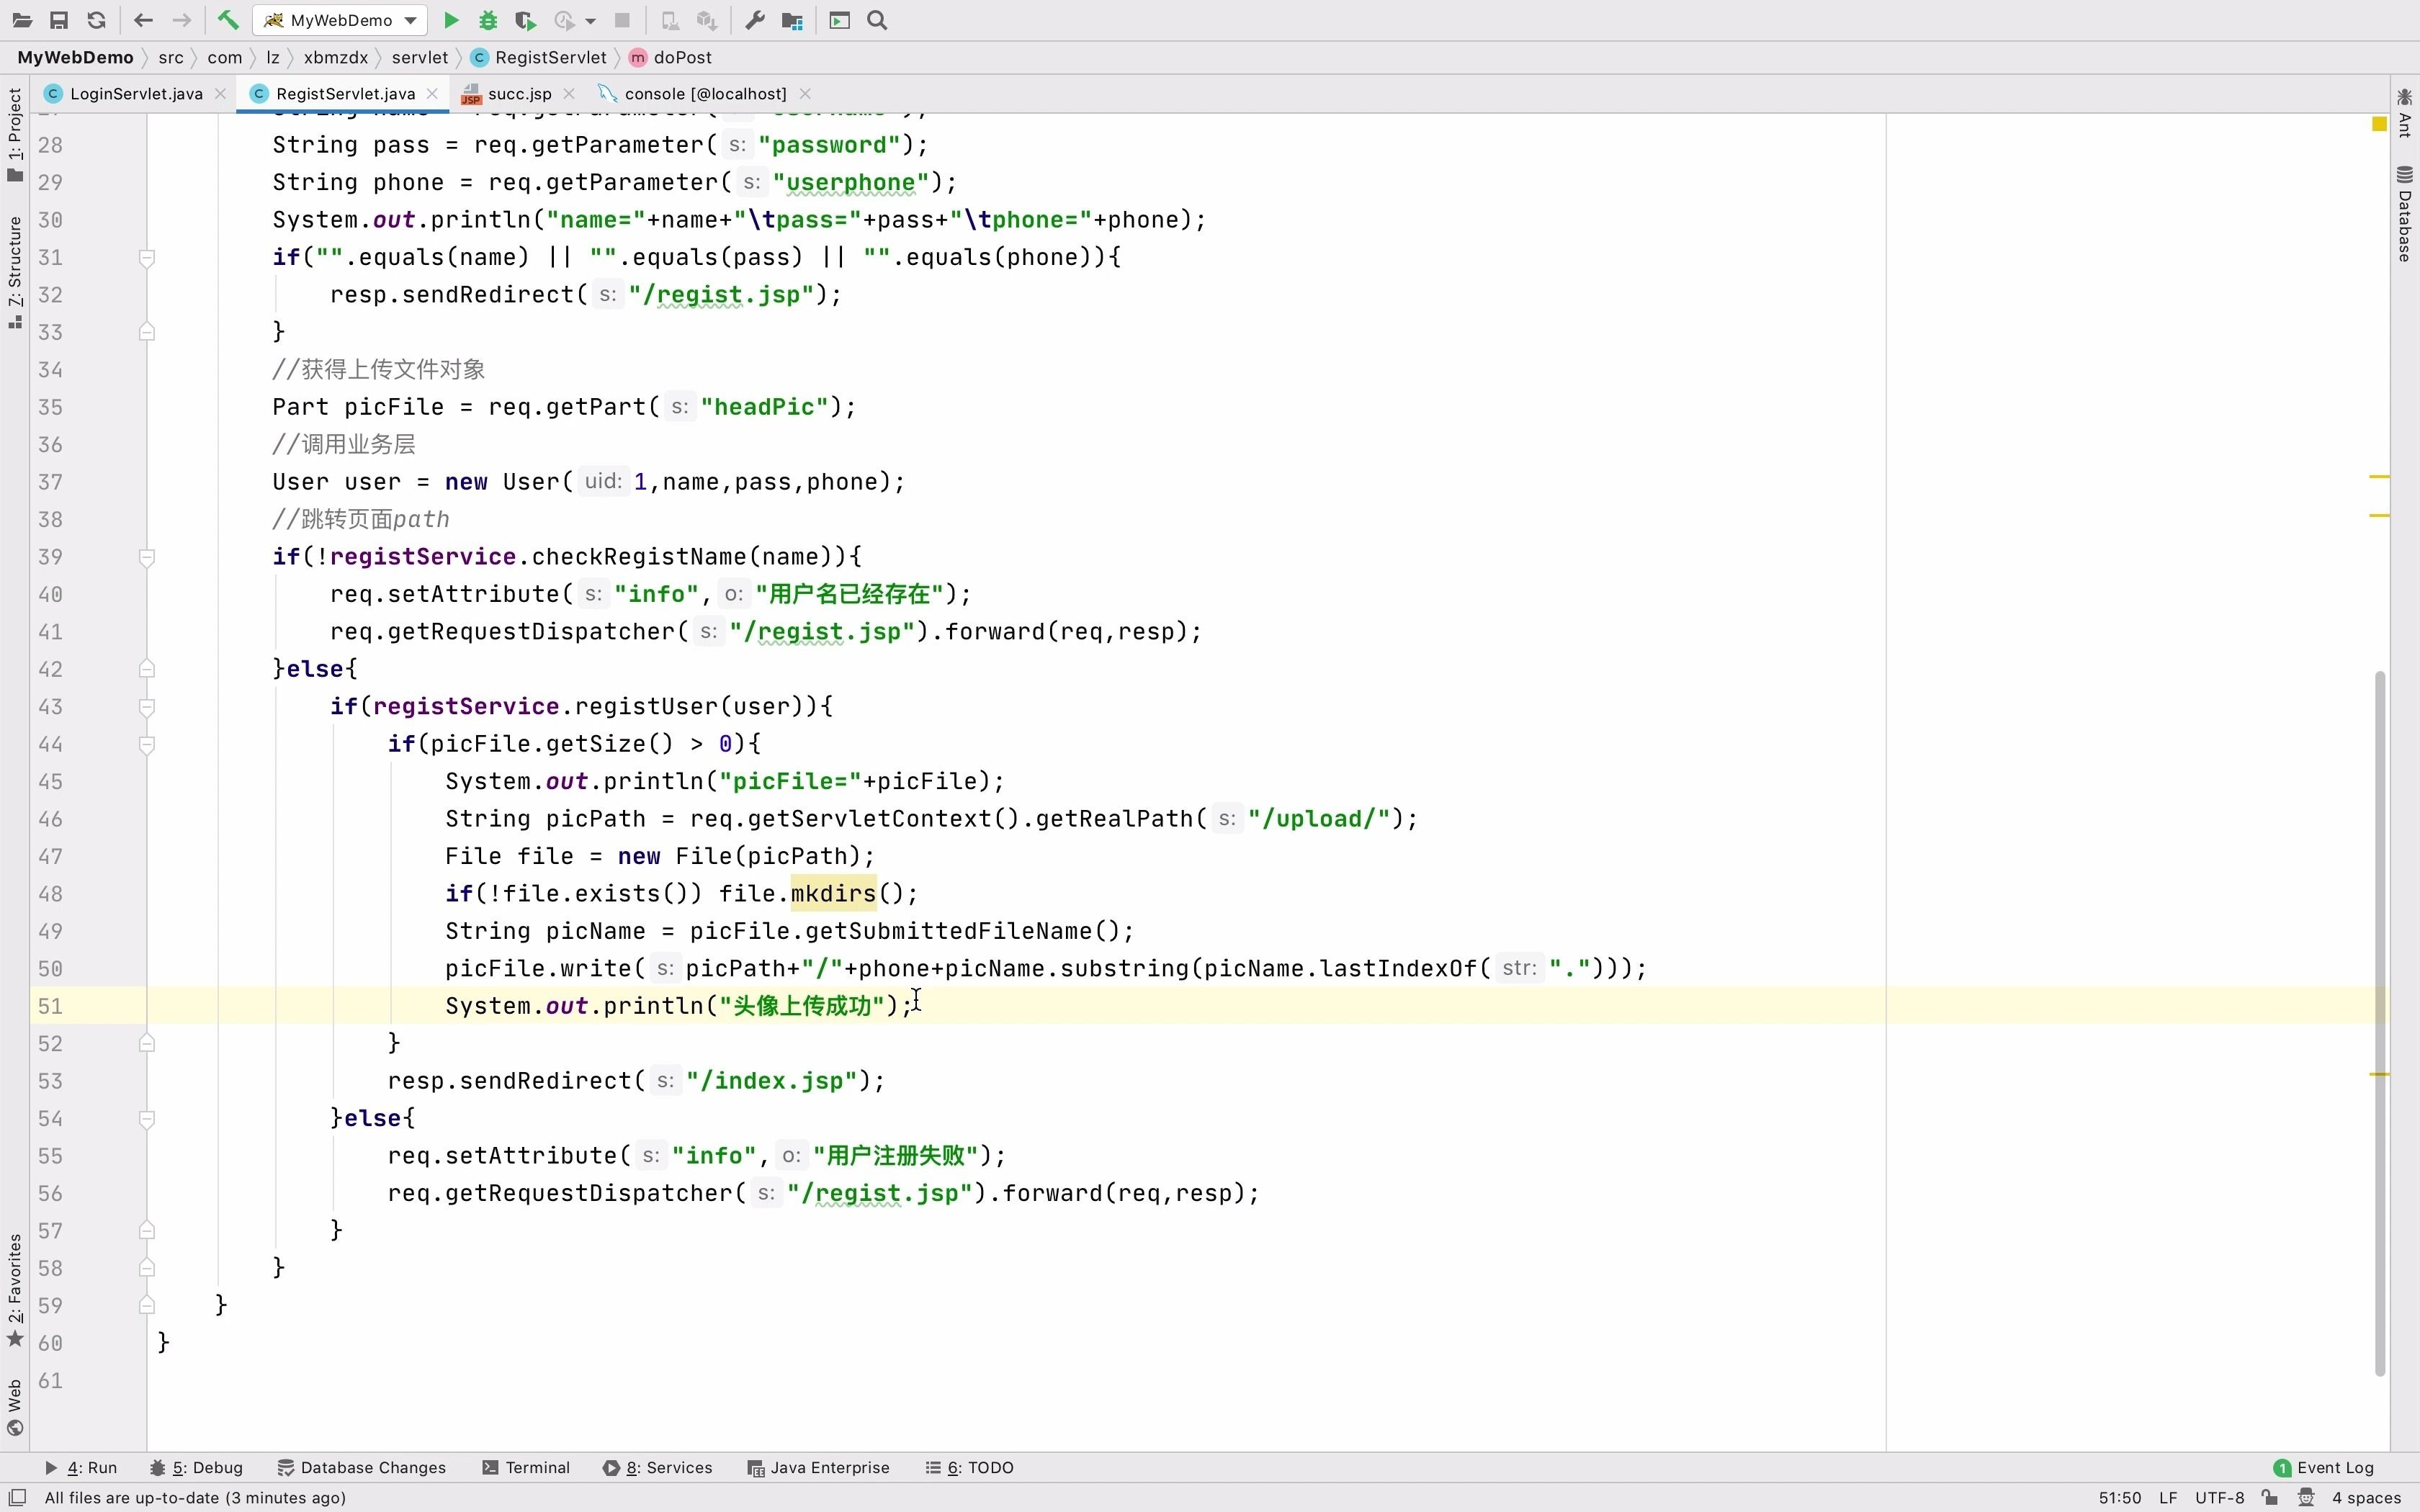Open file using the folder icon

pyautogui.click(x=22, y=20)
